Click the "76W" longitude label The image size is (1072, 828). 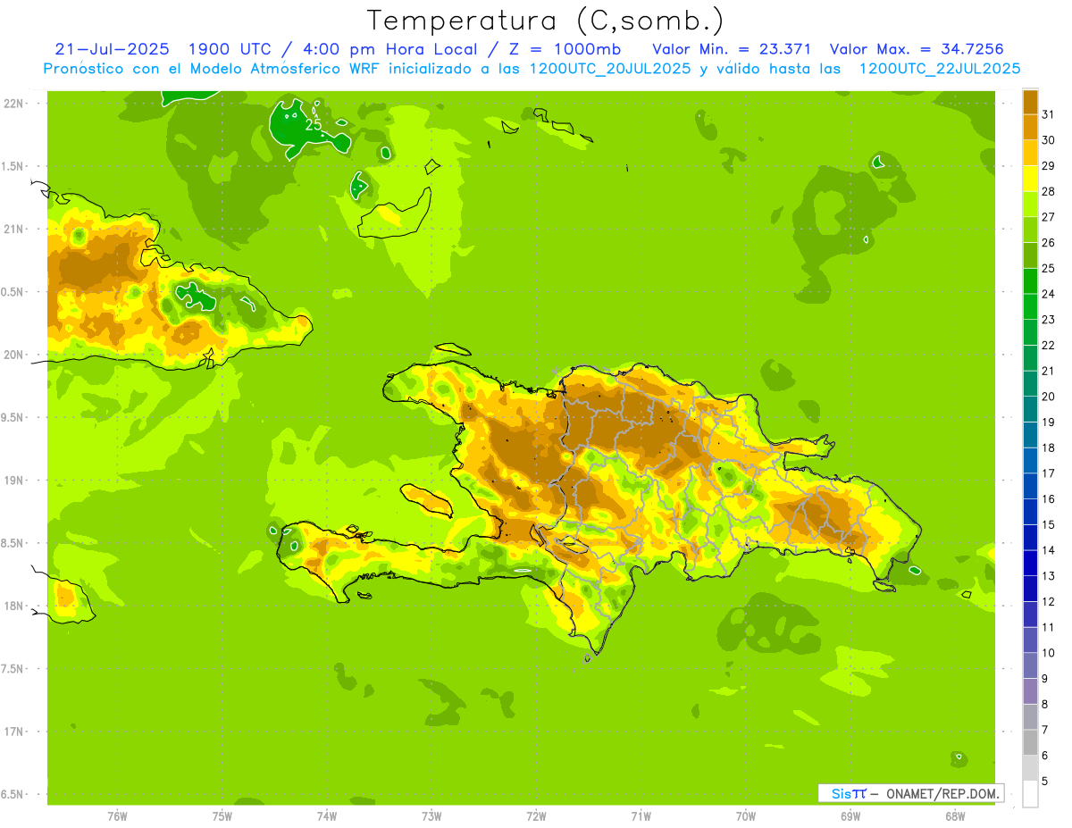[x=117, y=816]
